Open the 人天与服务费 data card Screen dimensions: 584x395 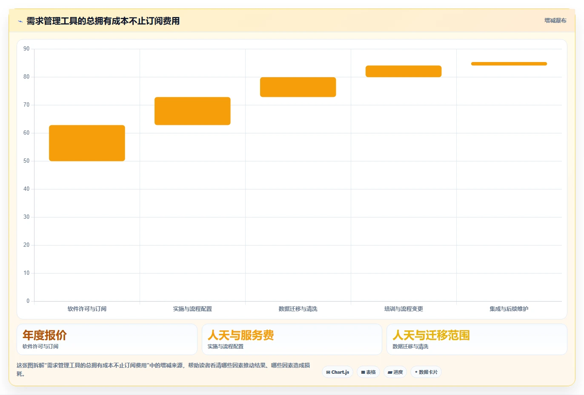click(292, 339)
